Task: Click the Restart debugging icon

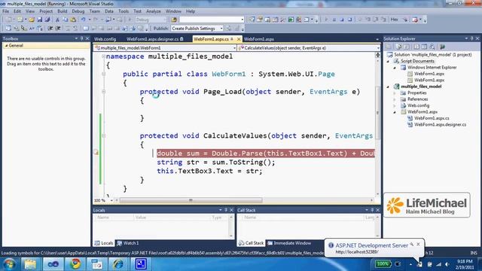Action: click(x=349, y=20)
